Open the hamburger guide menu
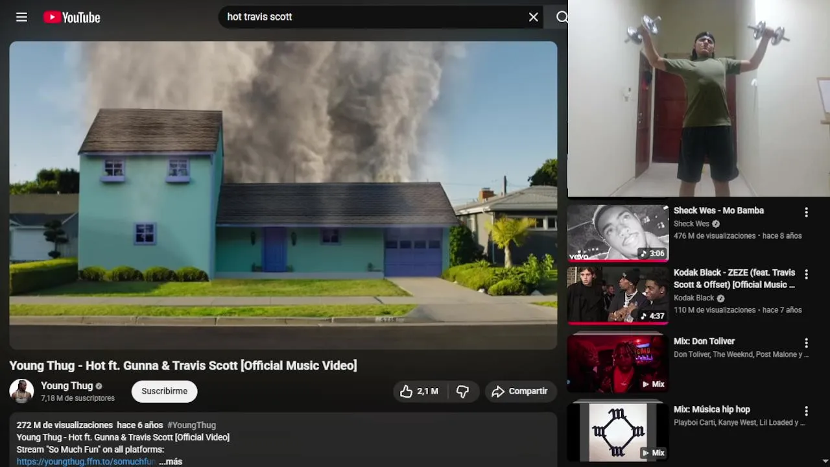The height and width of the screenshot is (467, 830). click(x=21, y=18)
